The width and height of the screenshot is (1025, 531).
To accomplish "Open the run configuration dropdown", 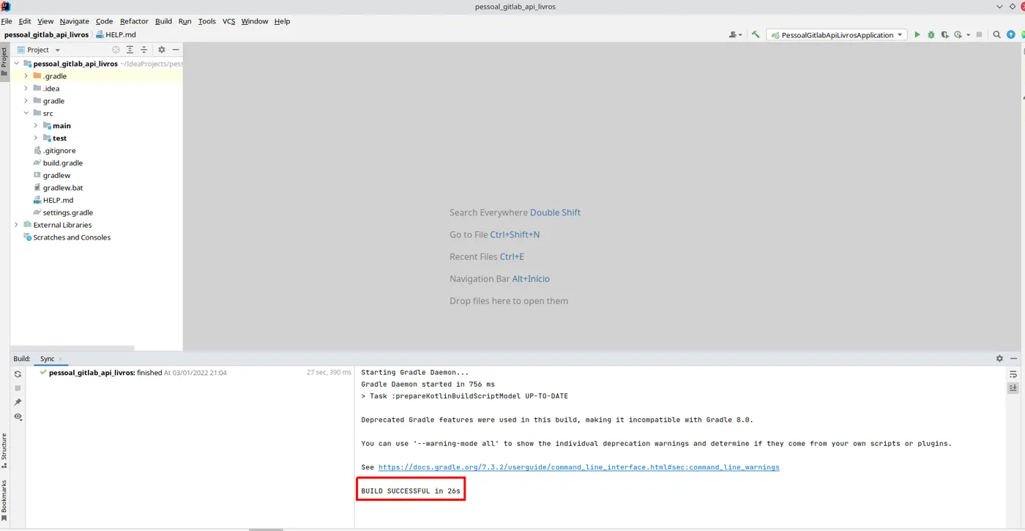I will (837, 34).
